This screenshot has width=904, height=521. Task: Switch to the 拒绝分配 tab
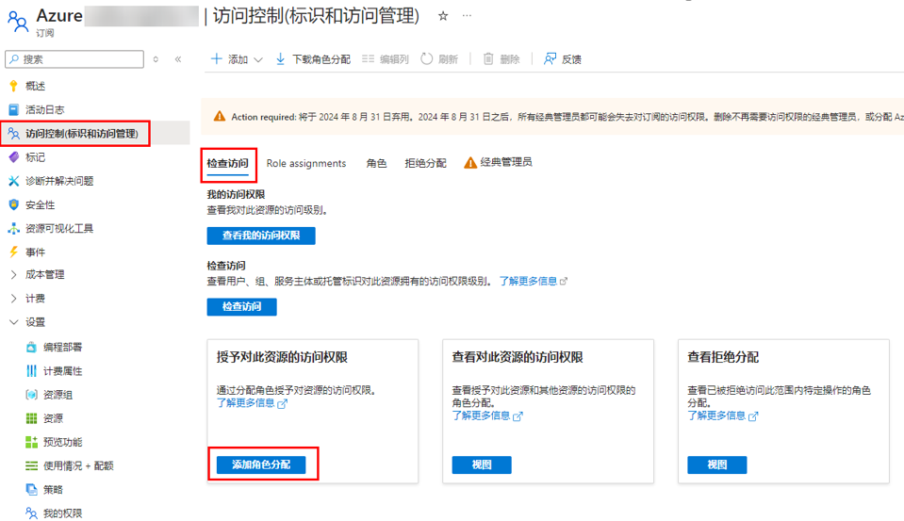click(x=425, y=164)
